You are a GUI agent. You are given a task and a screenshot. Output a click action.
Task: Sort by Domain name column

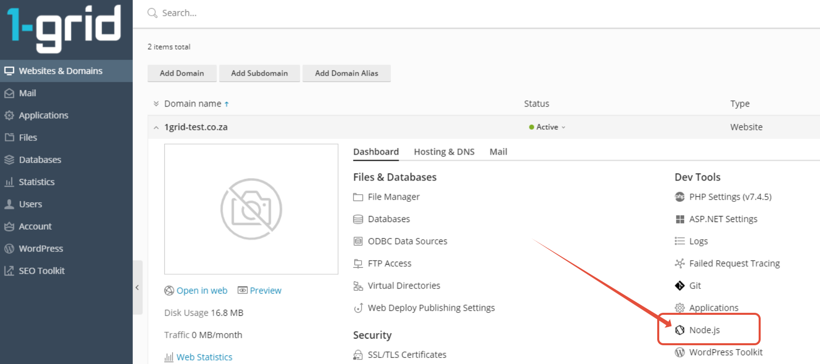point(196,103)
